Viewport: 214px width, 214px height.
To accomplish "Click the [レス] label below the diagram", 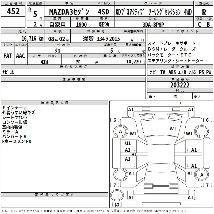I will point(117,205).
